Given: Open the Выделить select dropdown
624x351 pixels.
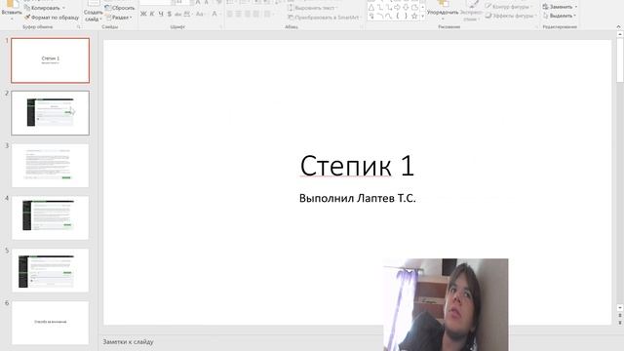Looking at the screenshot, I should [560, 16].
